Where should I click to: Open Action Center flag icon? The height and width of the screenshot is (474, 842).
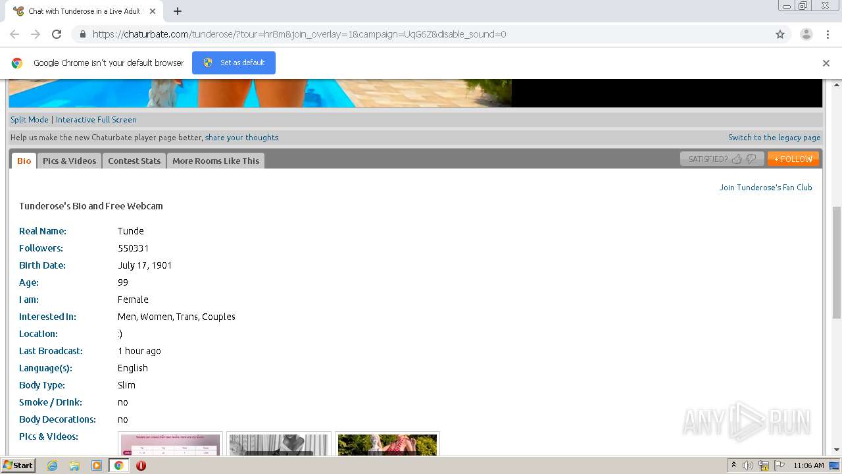780,465
